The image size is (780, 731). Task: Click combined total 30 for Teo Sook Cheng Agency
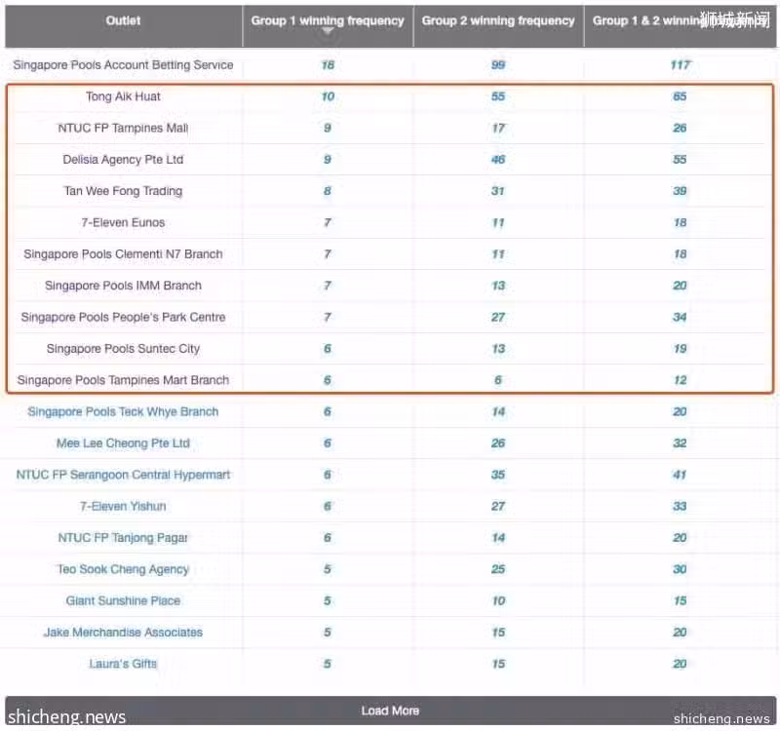point(680,569)
